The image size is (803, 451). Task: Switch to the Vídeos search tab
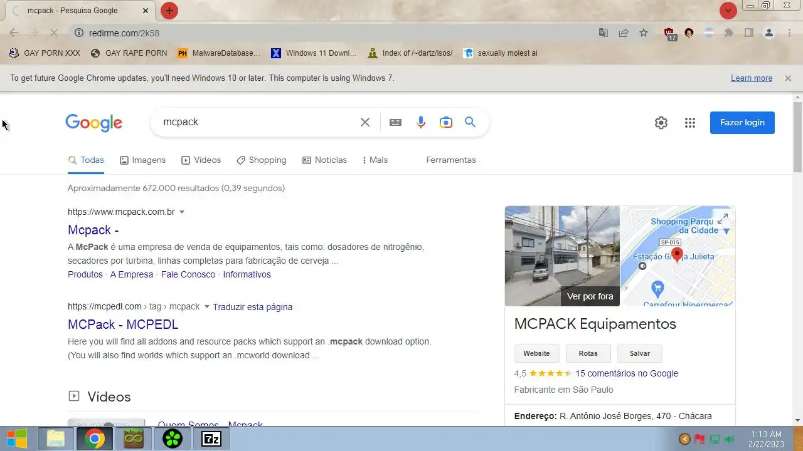click(201, 160)
